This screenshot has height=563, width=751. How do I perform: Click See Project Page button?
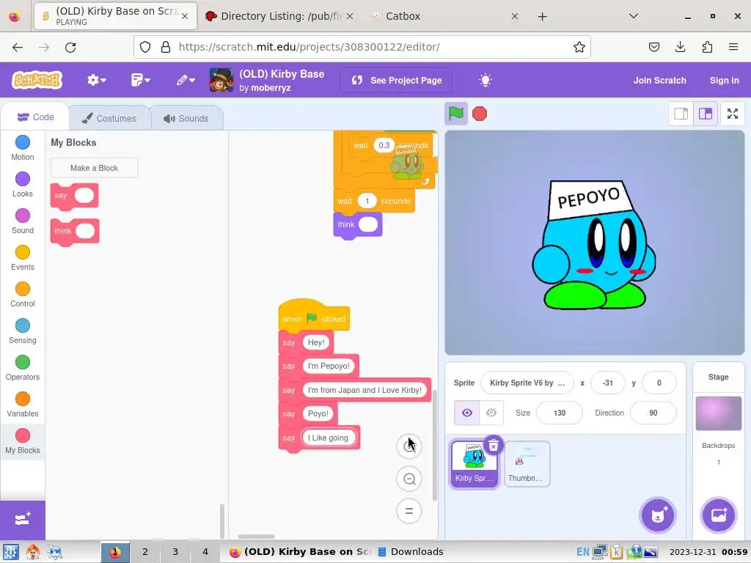pyautogui.click(x=397, y=81)
